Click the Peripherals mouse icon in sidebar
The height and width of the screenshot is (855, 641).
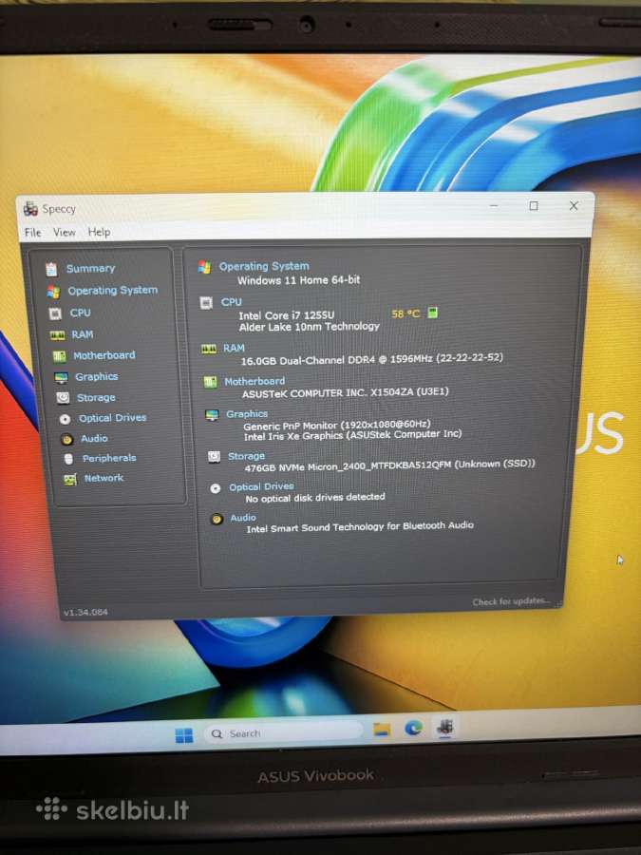[x=68, y=459]
